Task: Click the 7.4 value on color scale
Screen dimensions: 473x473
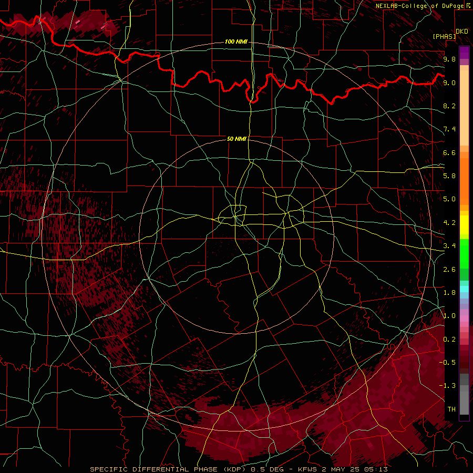Action: pos(449,129)
